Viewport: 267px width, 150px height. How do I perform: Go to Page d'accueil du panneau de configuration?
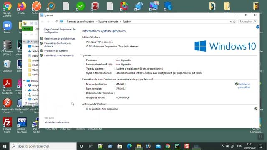tap(60, 30)
